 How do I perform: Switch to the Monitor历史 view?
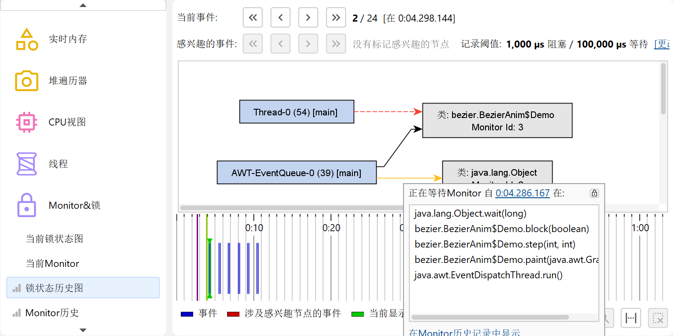(52, 313)
